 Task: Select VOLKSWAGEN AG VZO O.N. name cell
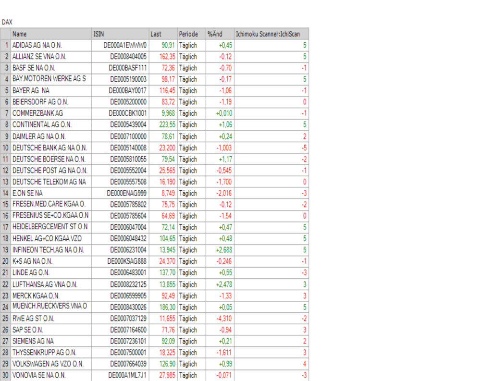[x=51, y=364]
